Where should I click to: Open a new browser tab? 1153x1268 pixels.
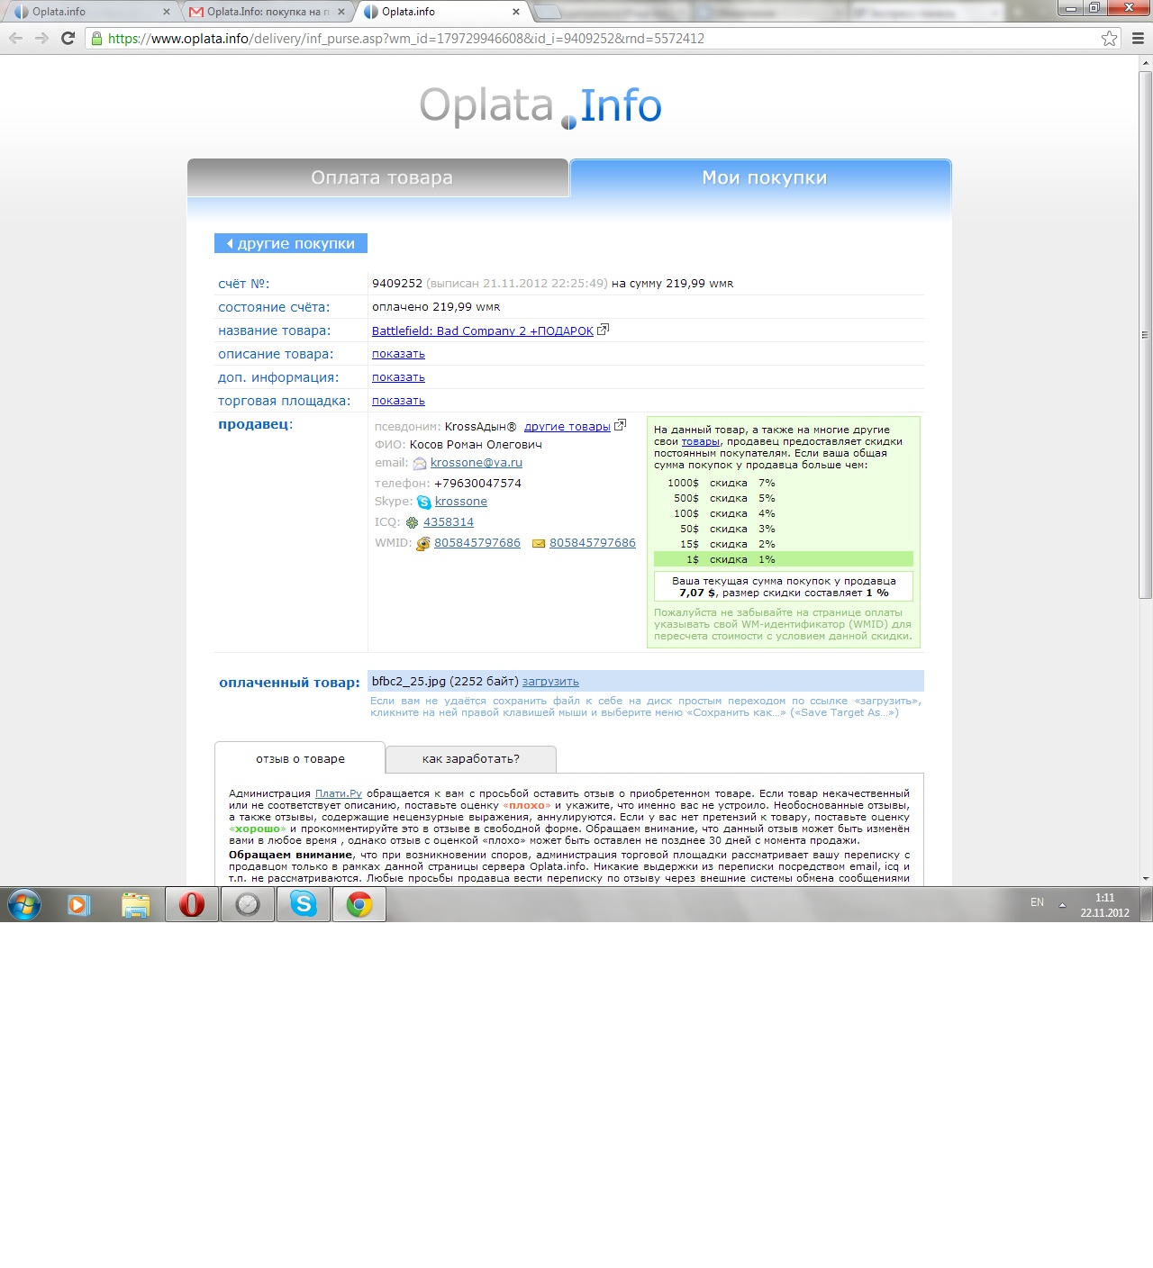[x=547, y=12]
